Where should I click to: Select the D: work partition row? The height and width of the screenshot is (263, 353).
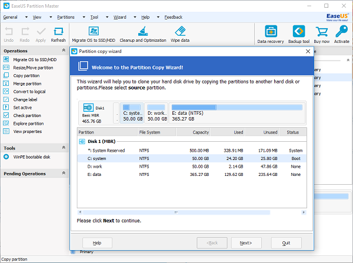pos(192,167)
